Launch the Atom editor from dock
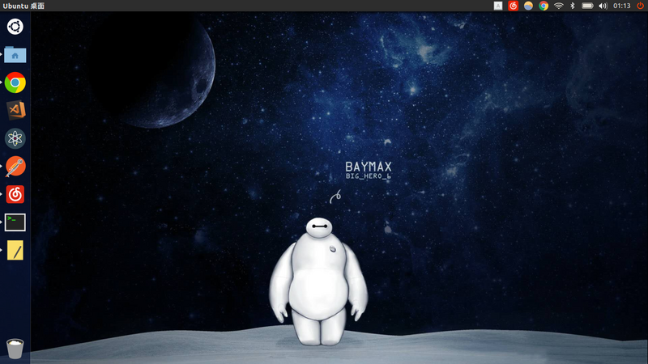This screenshot has height=364, width=648. [15, 138]
